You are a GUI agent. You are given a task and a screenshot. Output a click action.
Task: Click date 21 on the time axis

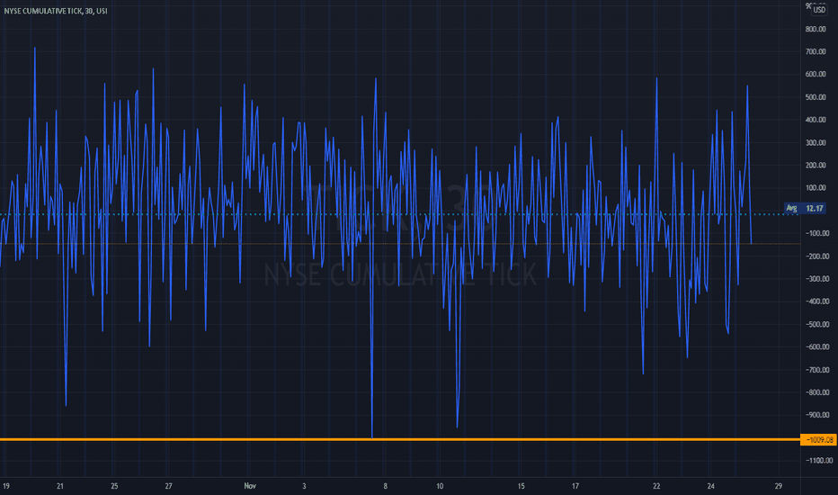coord(60,486)
